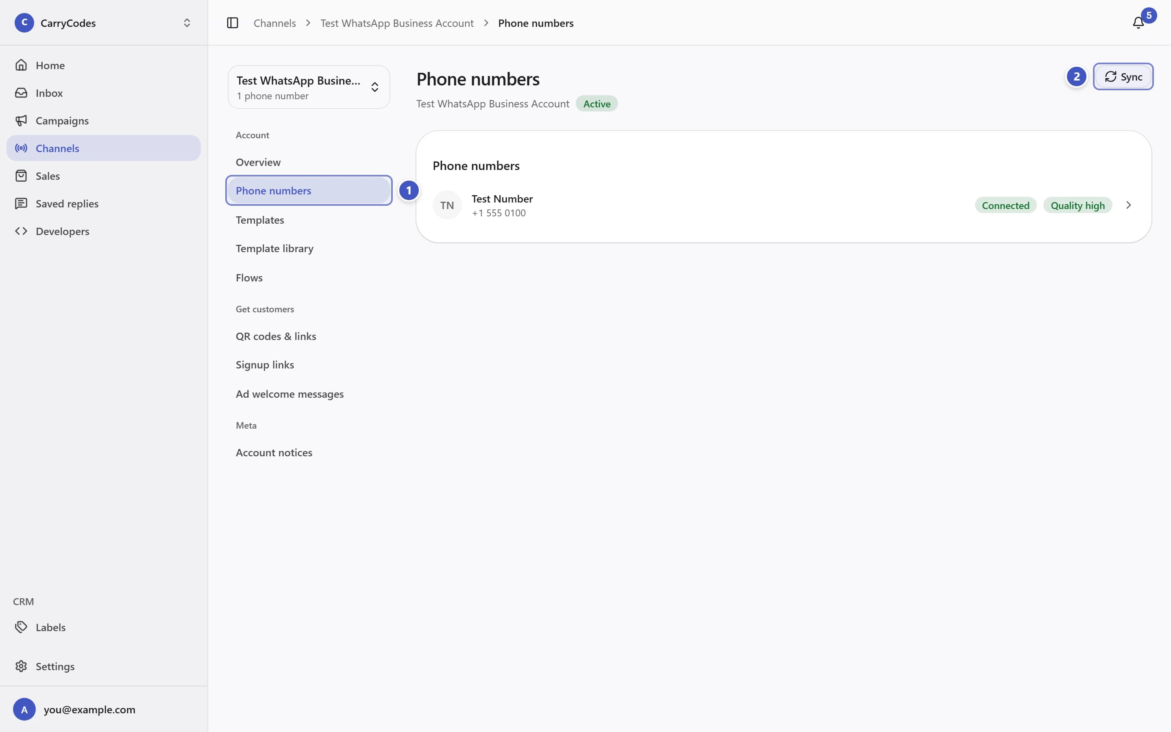1171x732 pixels.
Task: Open Template library
Action: tap(309, 248)
